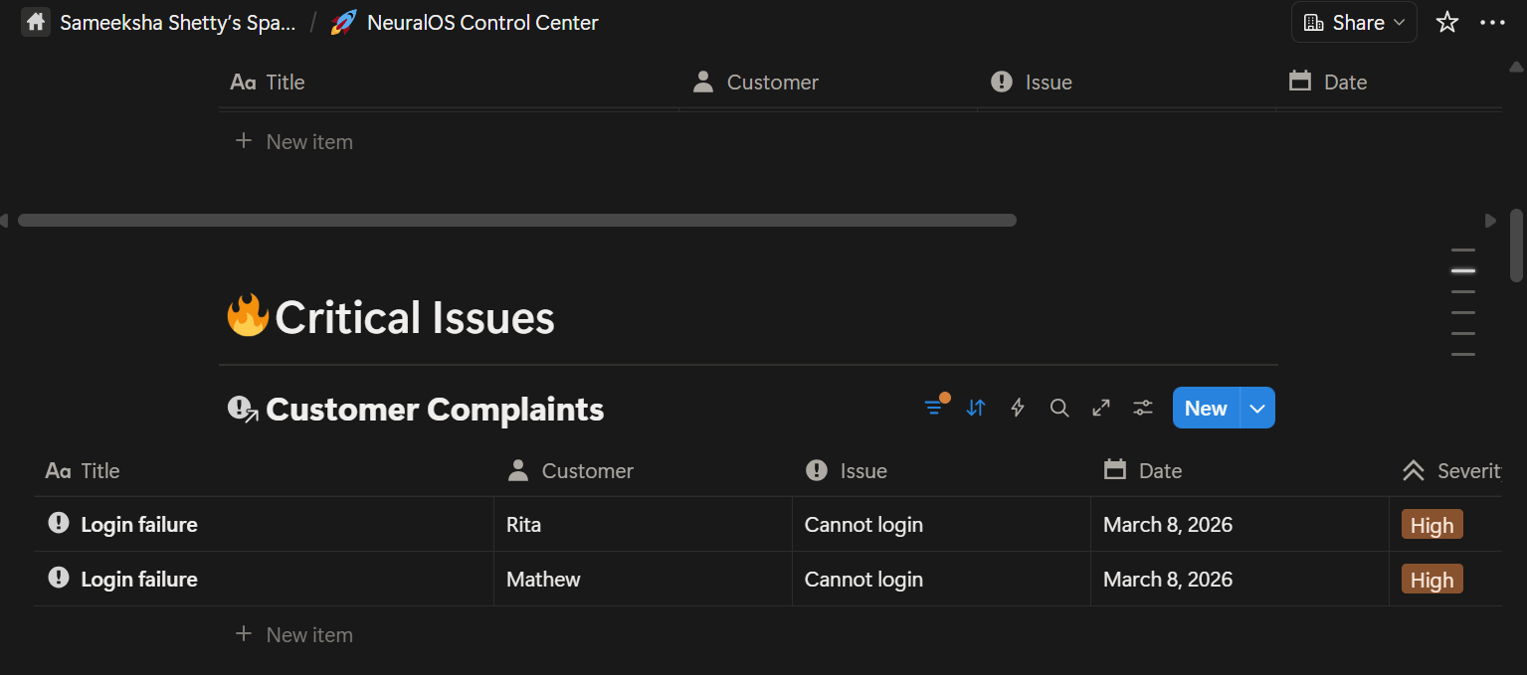Add New item below Mathew's row
Viewport: 1527px width, 675px height.
[308, 634]
